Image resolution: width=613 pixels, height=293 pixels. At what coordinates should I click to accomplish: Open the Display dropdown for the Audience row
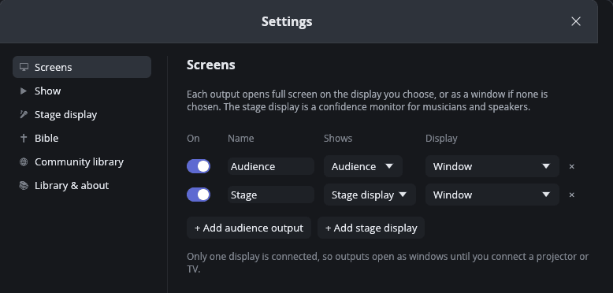492,166
